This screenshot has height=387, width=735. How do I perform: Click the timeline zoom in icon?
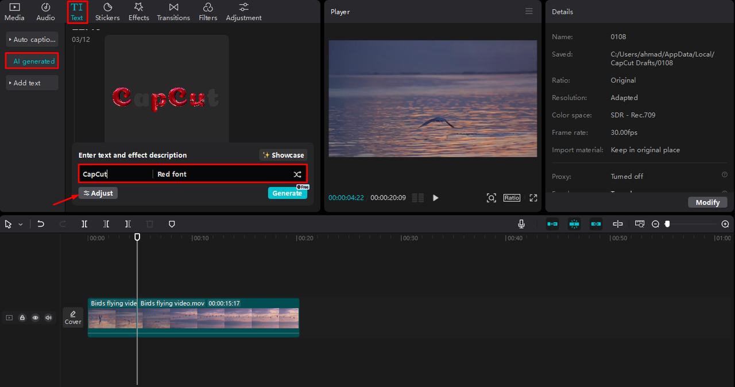725,224
